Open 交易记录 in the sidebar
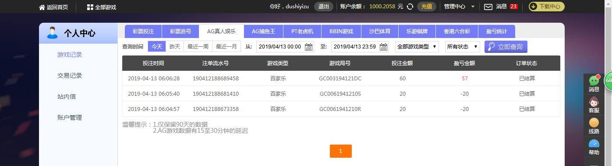This screenshot has height=166, width=612. point(70,76)
